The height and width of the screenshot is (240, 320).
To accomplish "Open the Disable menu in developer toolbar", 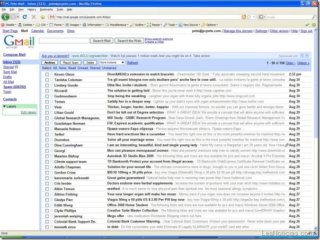I will coord(8,25).
